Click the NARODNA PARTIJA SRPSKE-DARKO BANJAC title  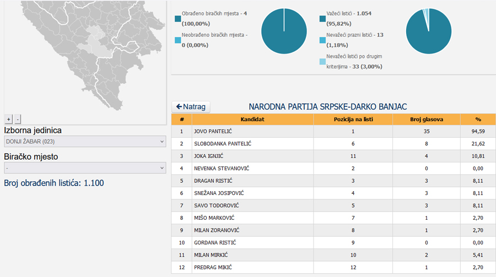coord(328,107)
